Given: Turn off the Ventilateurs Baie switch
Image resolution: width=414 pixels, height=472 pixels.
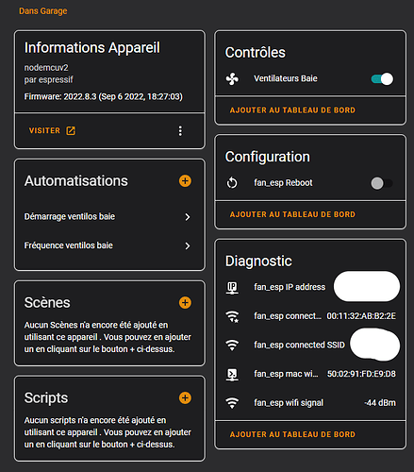Looking at the screenshot, I should point(382,79).
